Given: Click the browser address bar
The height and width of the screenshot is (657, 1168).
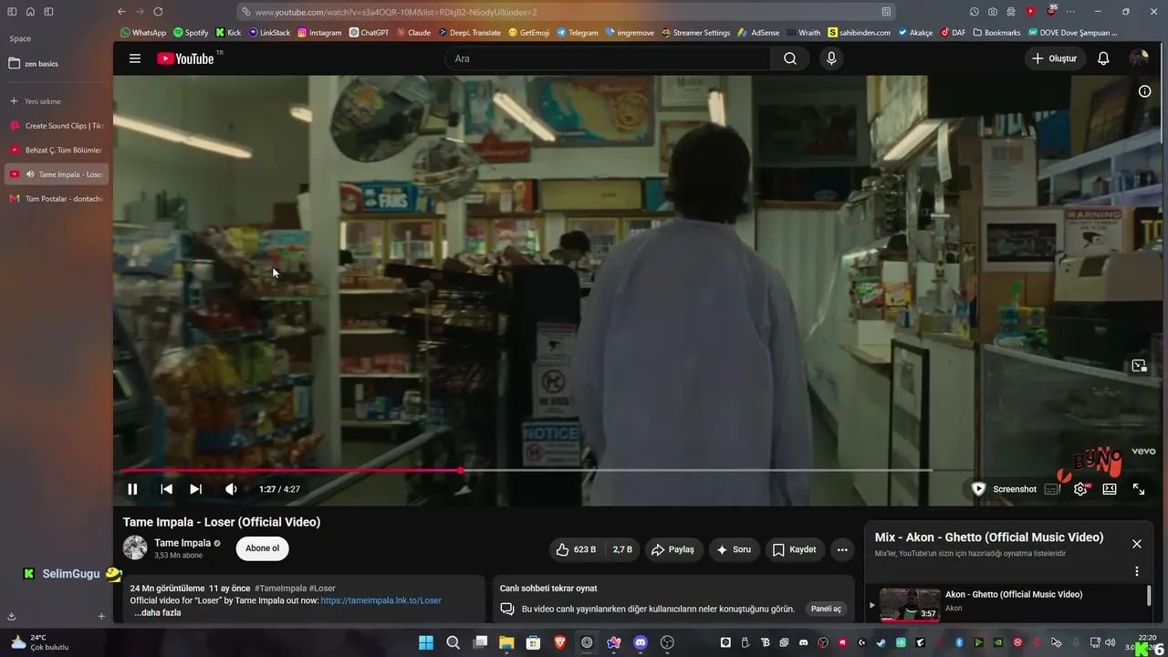Looking at the screenshot, I should pyautogui.click(x=566, y=12).
